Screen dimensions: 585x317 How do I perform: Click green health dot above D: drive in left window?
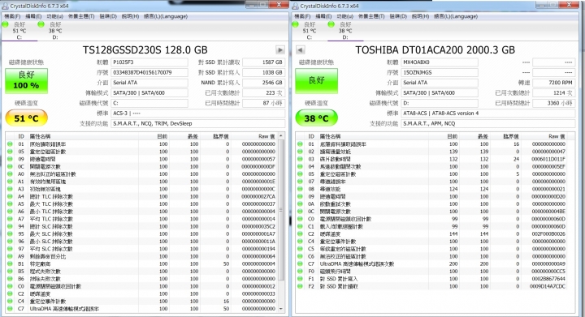pos(41,24)
